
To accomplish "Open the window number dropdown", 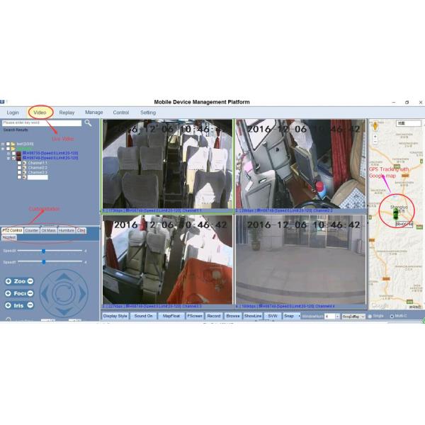I will coord(337,316).
